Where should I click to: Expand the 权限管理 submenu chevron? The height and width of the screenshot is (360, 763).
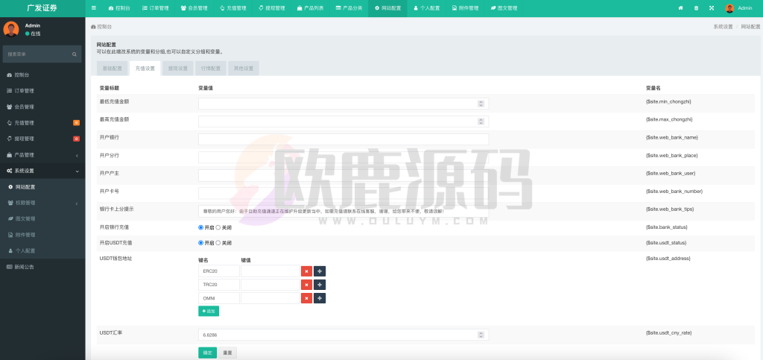[x=77, y=203]
